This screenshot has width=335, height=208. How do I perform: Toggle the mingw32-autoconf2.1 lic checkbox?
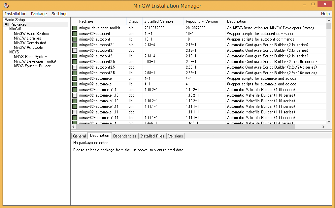[75, 56]
